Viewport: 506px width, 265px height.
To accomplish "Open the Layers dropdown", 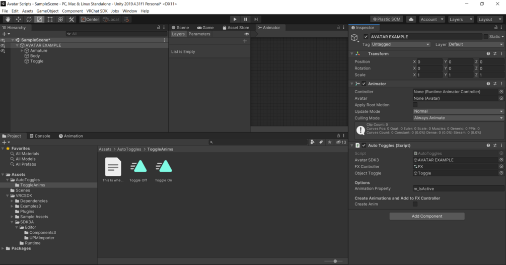I will pyautogui.click(x=461, y=19).
